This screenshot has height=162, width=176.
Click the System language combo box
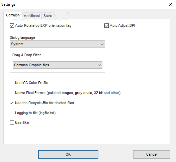57,44
